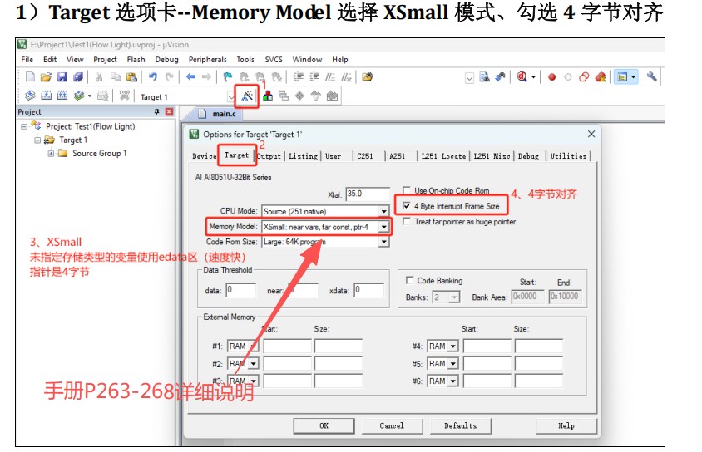Click the New file icon
This screenshot has width=702, height=452.
[x=30, y=77]
